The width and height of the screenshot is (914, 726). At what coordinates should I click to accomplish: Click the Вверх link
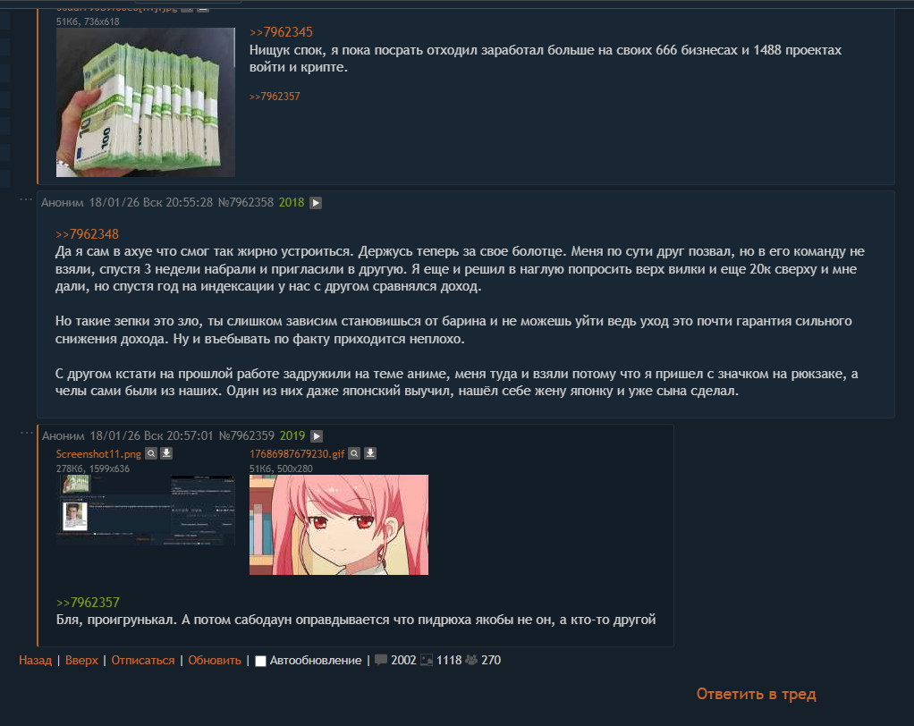click(x=81, y=660)
